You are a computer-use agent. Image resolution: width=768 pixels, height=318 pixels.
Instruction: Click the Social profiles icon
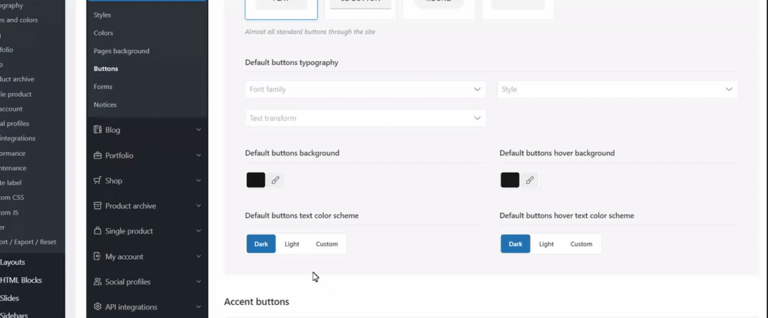(x=98, y=282)
